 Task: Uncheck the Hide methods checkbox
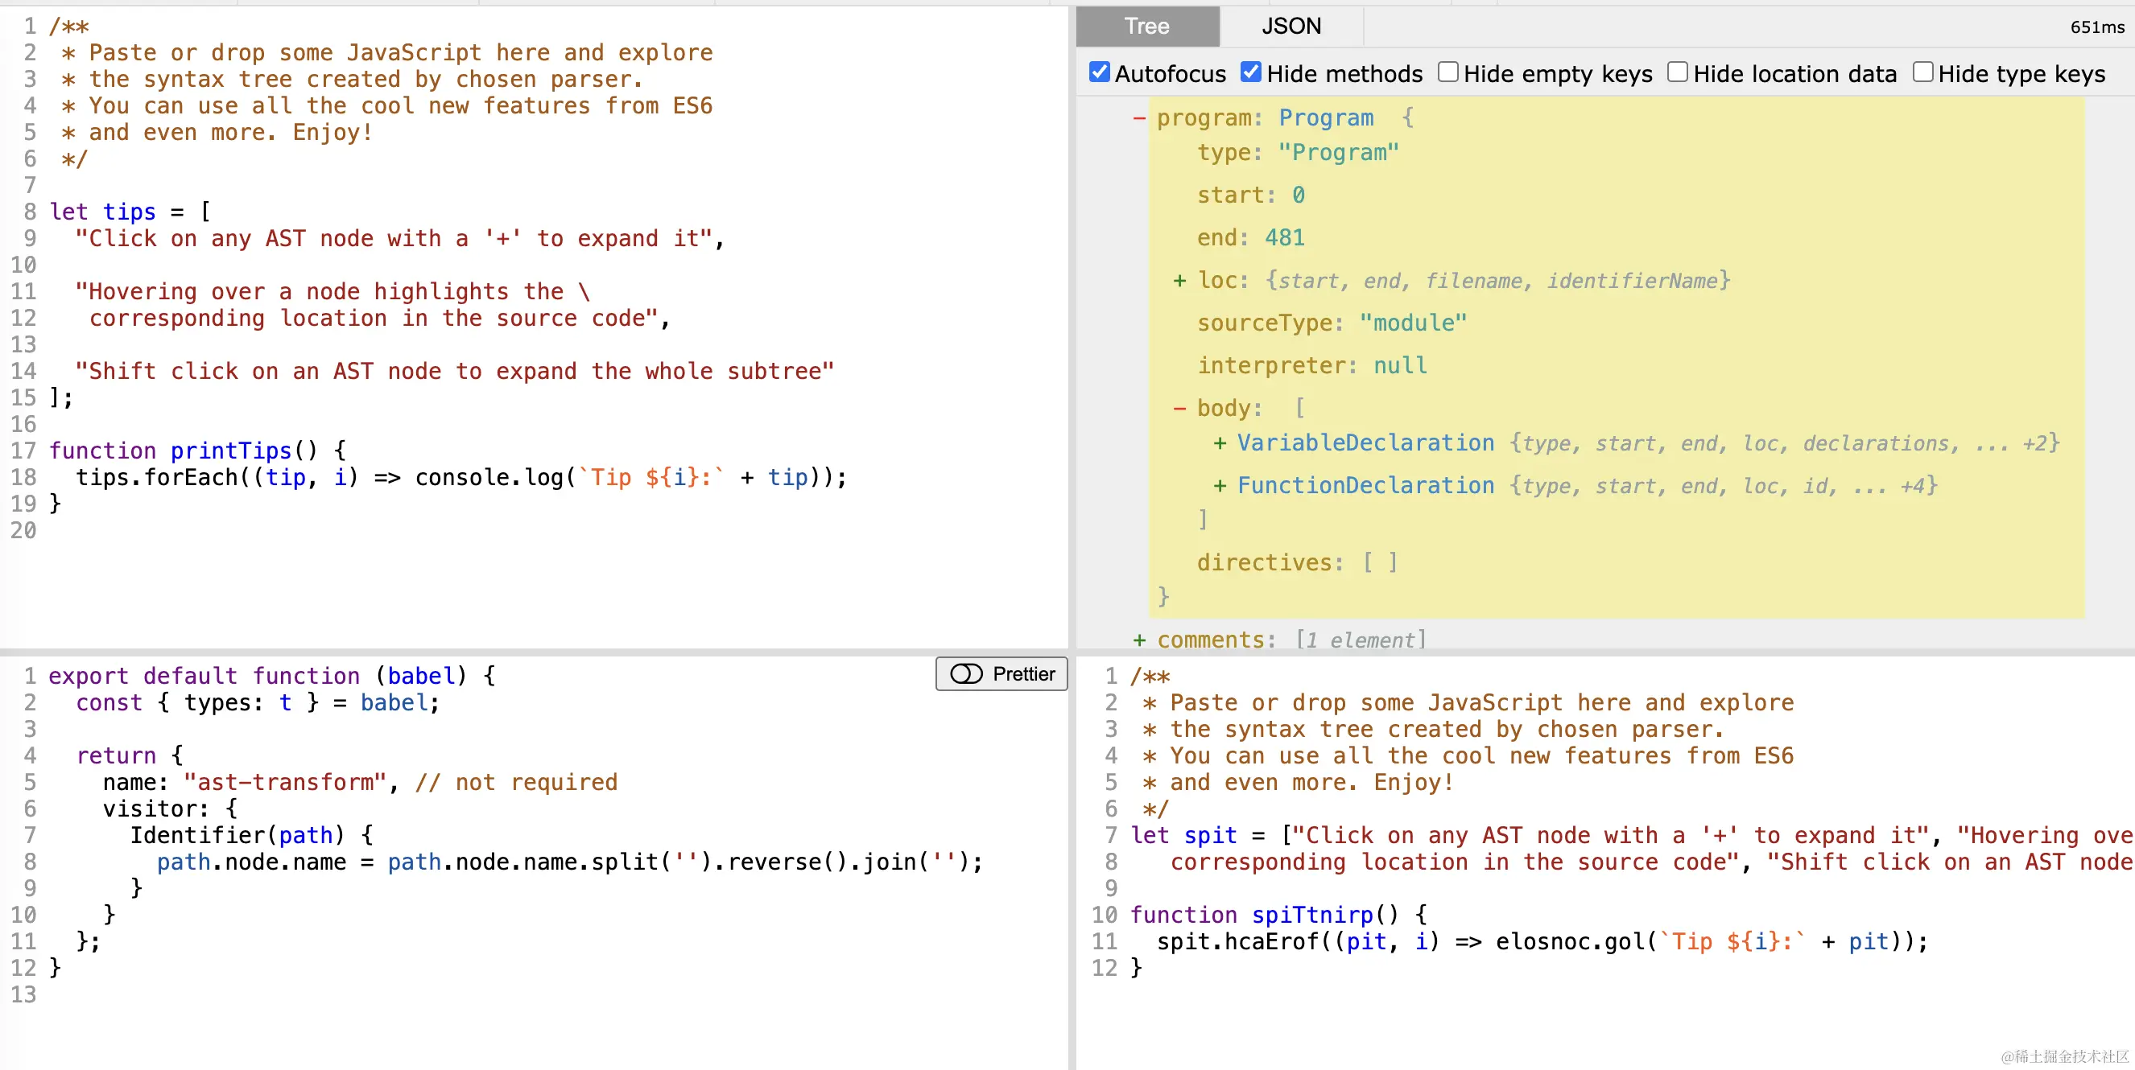(1252, 73)
